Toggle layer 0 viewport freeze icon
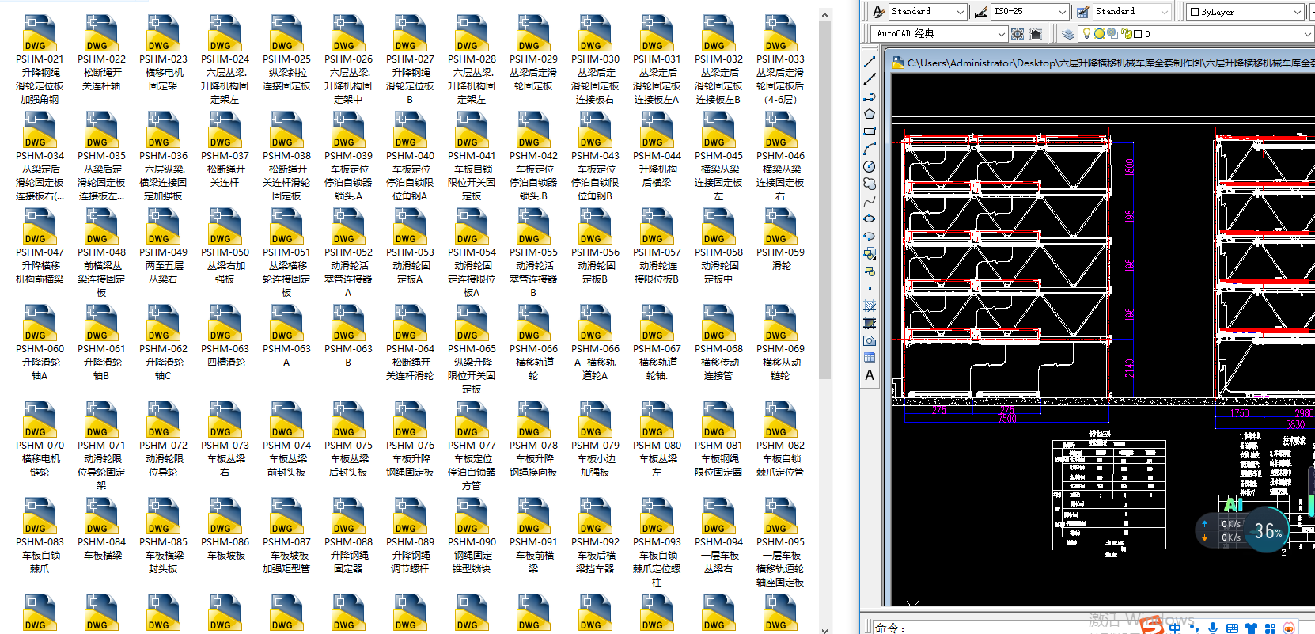1315x634 pixels. coord(1112,34)
